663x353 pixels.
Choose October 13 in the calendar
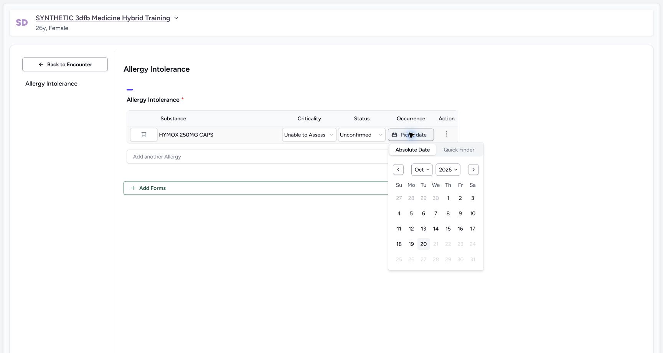[x=424, y=229]
